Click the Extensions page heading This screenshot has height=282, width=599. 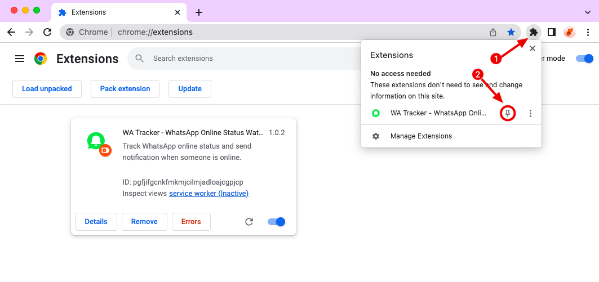pyautogui.click(x=87, y=59)
